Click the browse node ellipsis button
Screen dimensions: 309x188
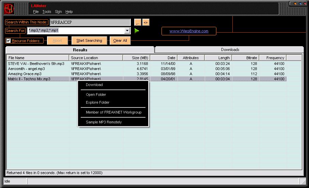click(138, 22)
